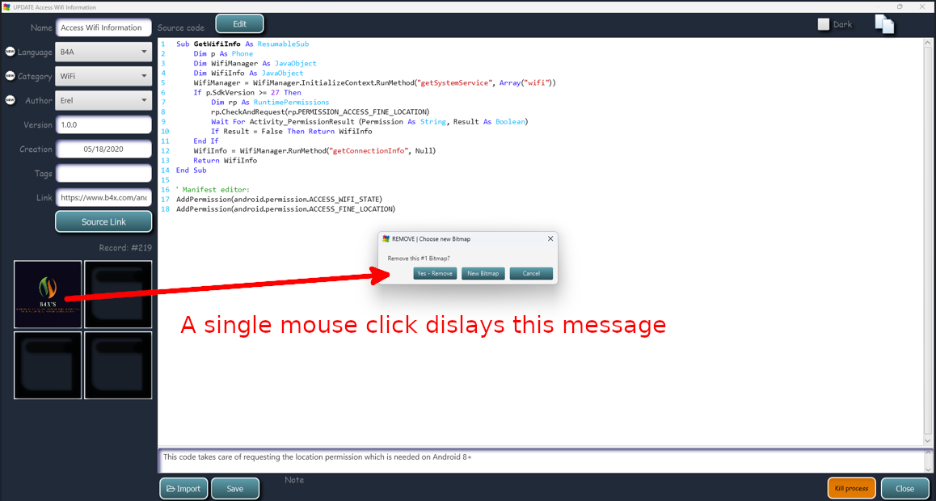Open the Language dropdown showing B4A
The image size is (936, 501).
click(103, 52)
